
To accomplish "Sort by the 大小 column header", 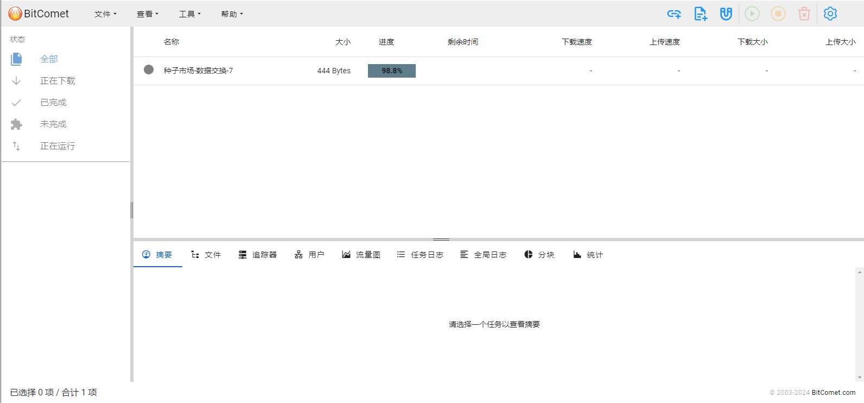I will [x=343, y=42].
